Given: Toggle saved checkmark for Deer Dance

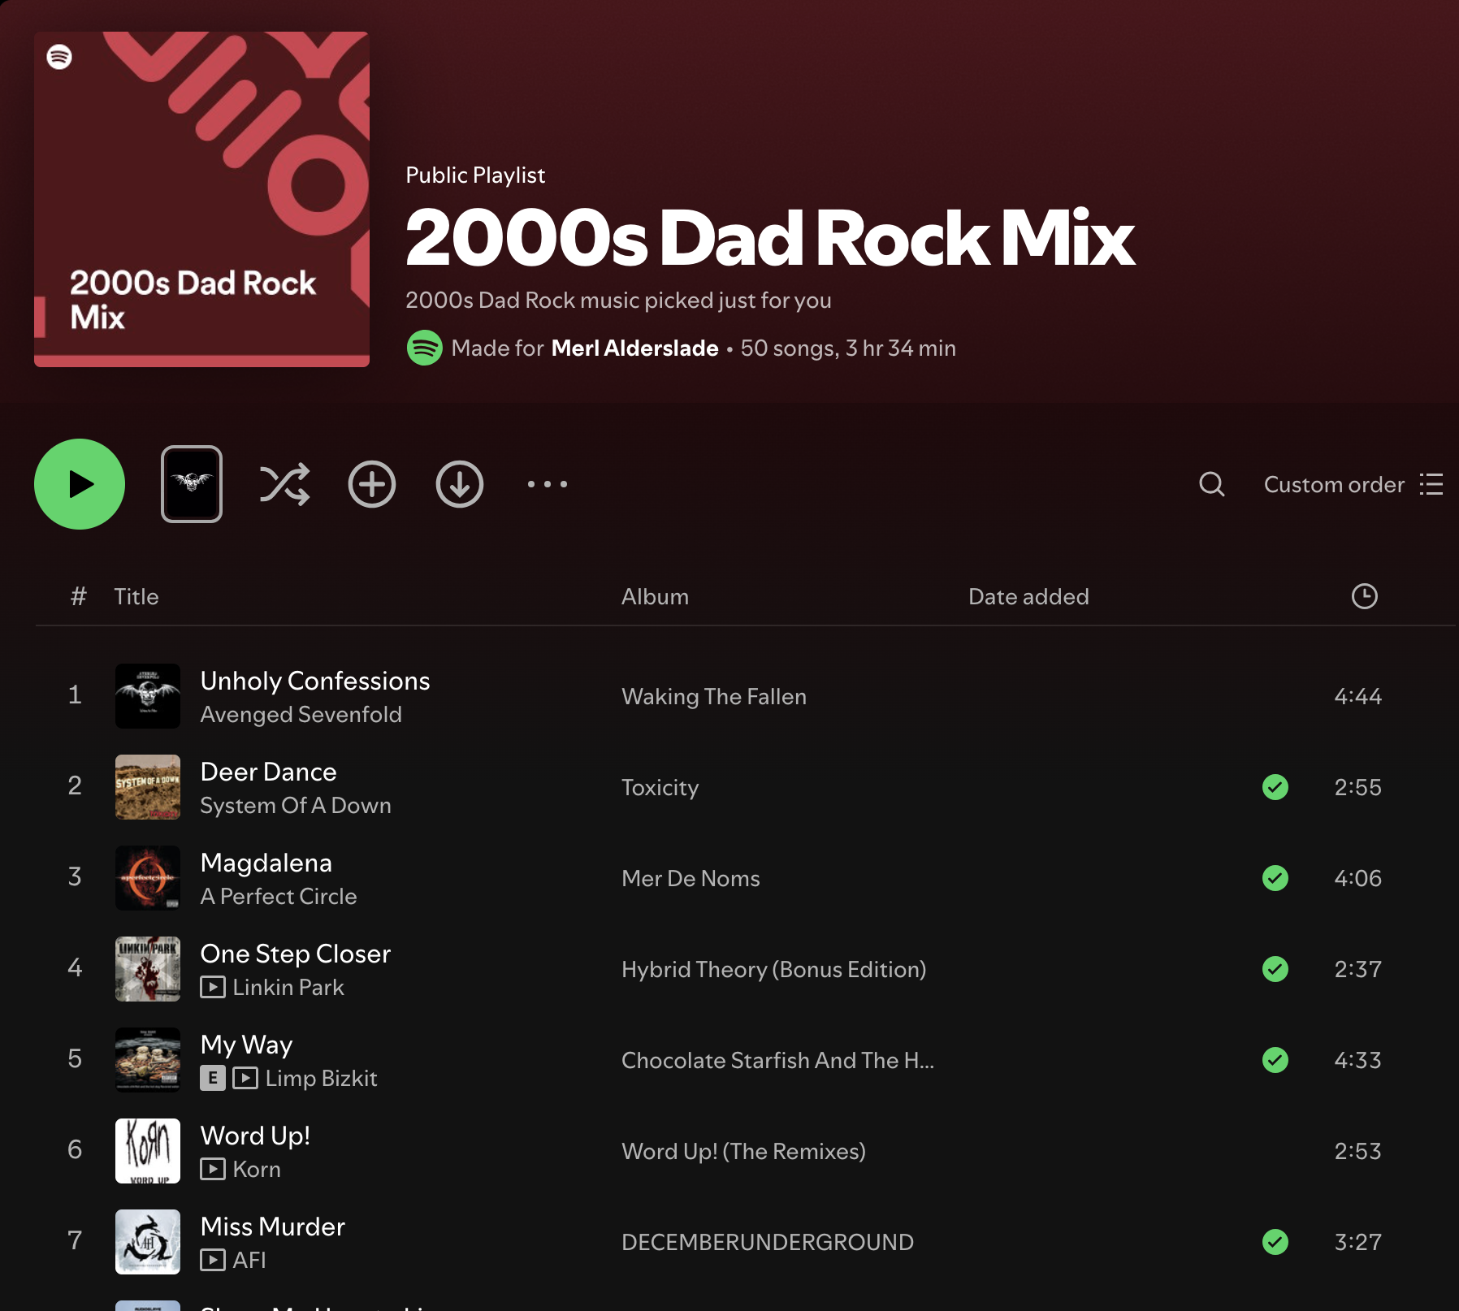Looking at the screenshot, I should (x=1275, y=787).
